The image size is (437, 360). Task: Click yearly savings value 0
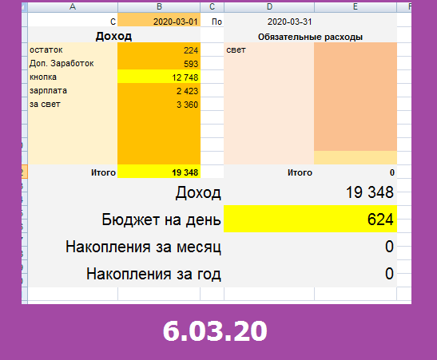389,274
